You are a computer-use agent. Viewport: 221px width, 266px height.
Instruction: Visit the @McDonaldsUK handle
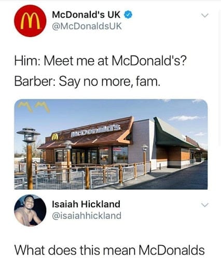point(87,26)
